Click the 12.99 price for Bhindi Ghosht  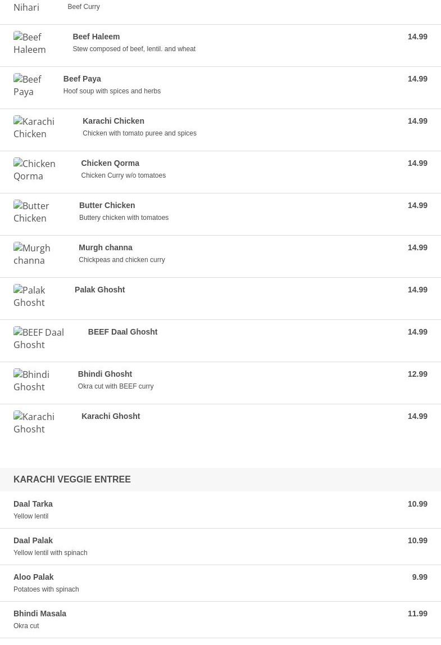click(x=417, y=374)
